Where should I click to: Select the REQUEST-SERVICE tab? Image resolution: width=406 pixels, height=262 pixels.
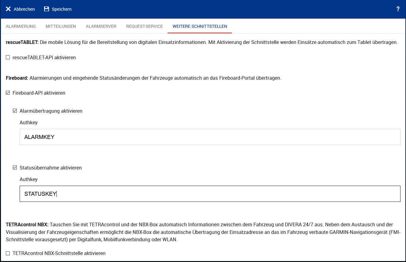point(144,26)
